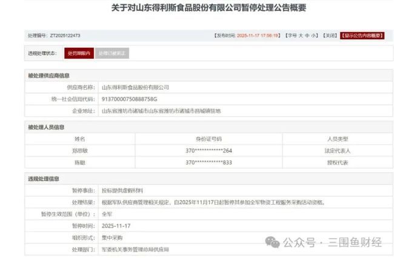Image resolution: width=394 pixels, height=258 pixels.
Task: Click the 处理结果 row label
Action: (84, 202)
